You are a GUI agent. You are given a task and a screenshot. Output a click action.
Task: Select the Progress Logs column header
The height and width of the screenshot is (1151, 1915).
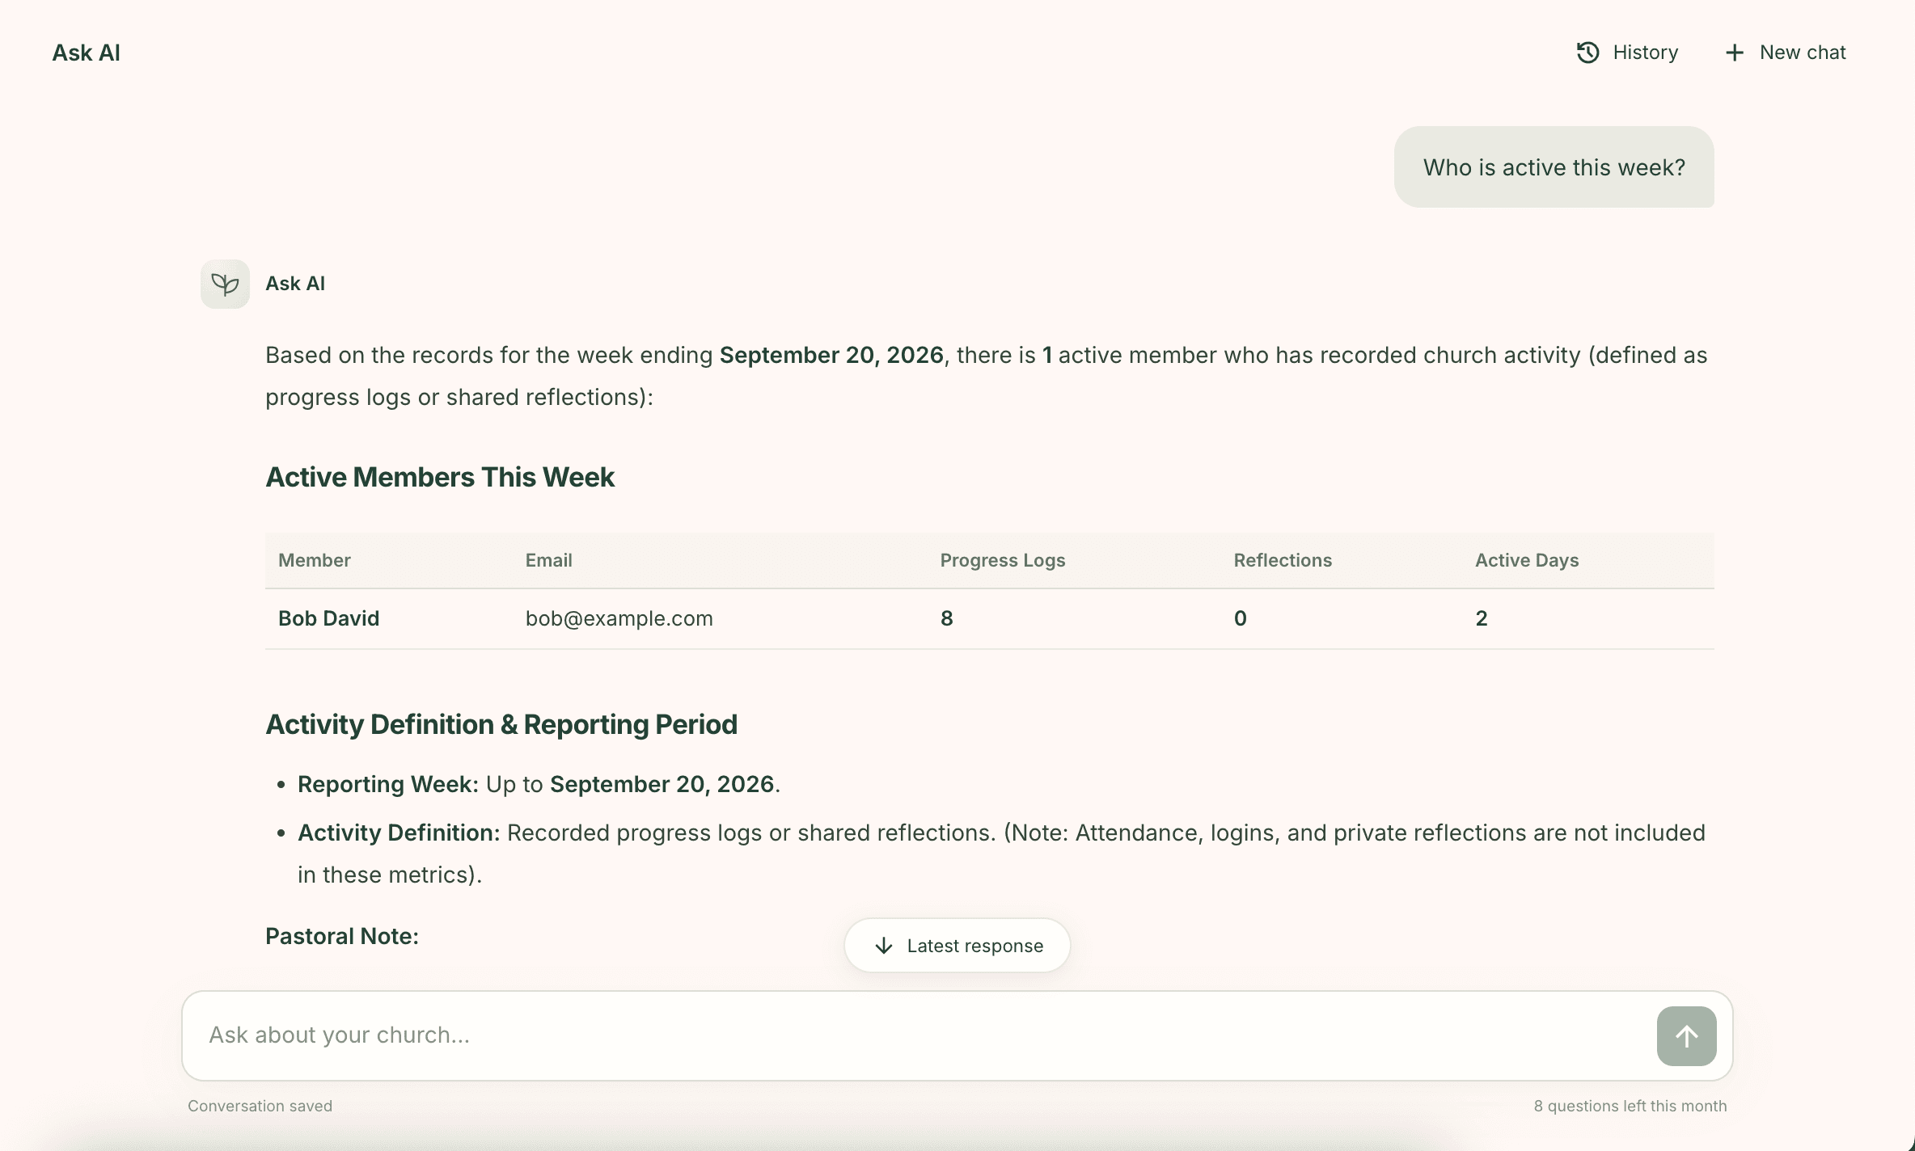click(x=1002, y=560)
